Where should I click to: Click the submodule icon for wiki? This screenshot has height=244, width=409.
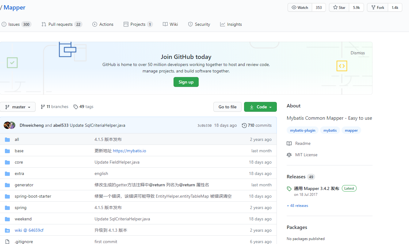coord(7,230)
